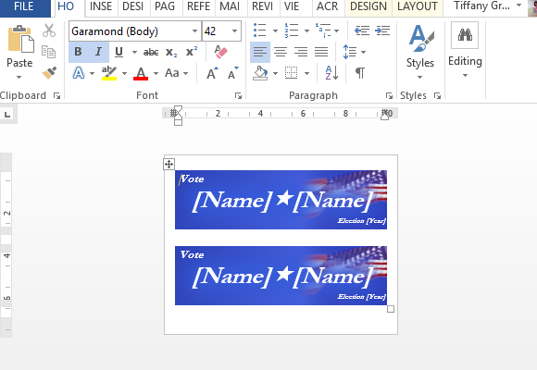Increase paragraph indent

[x=382, y=31]
